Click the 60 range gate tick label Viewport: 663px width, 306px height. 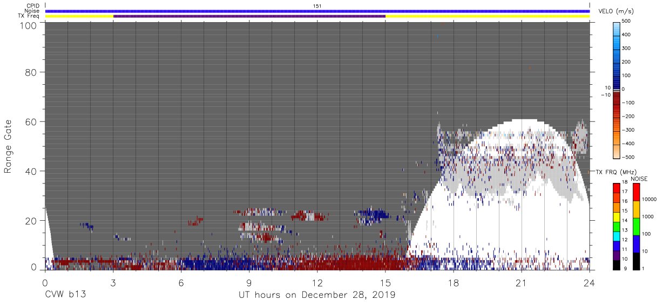point(31,121)
